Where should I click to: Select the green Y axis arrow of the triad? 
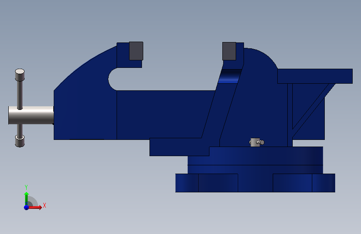click(26, 199)
